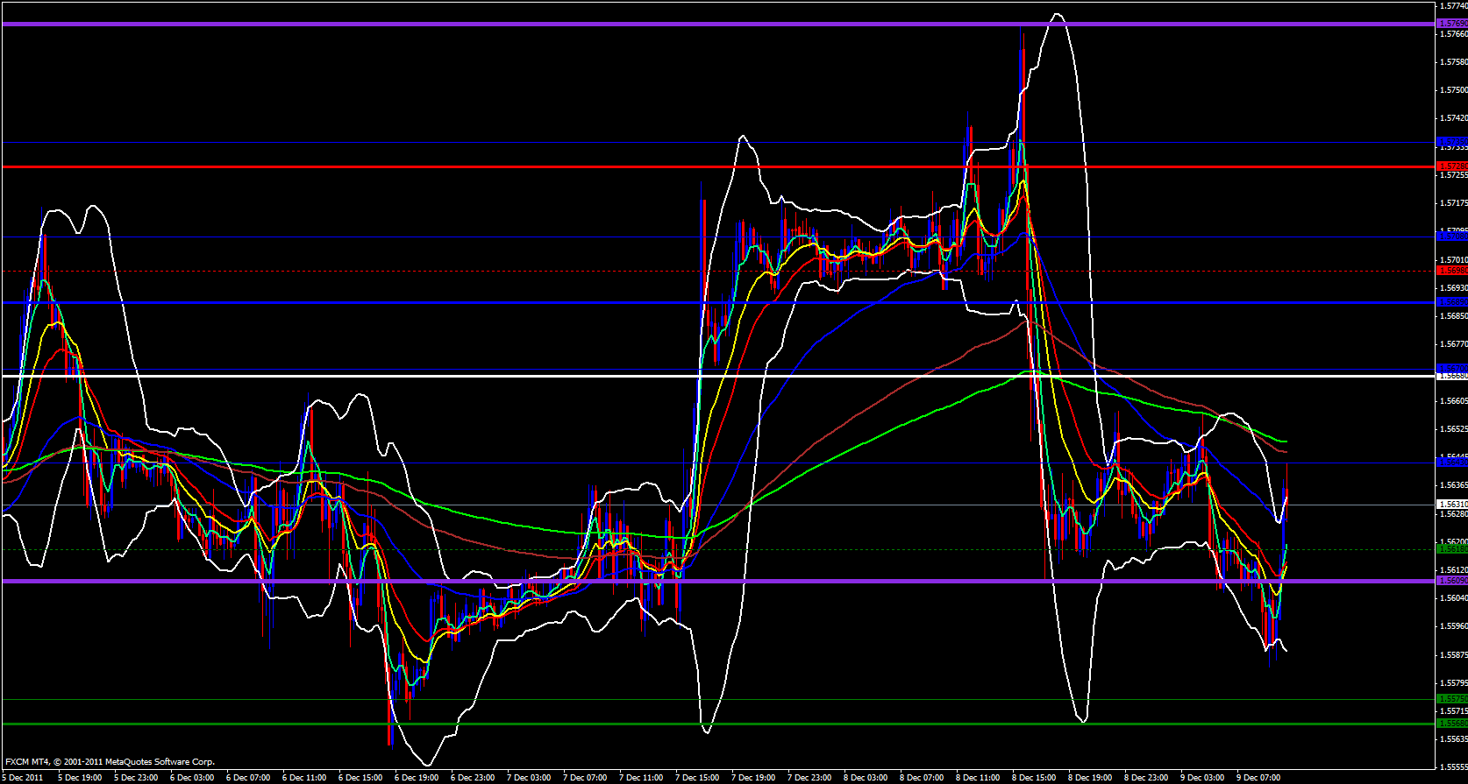
Task: Select the green 1.55680 price tag
Action: [x=1451, y=724]
